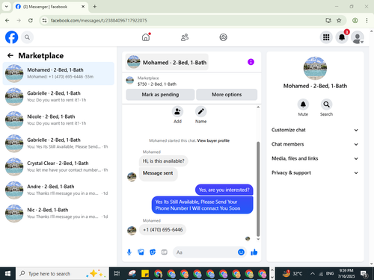Image resolution: width=374 pixels, height=280 pixels.
Task: Open Gabrielle chat saying Do you want to rent
Action: [58, 96]
